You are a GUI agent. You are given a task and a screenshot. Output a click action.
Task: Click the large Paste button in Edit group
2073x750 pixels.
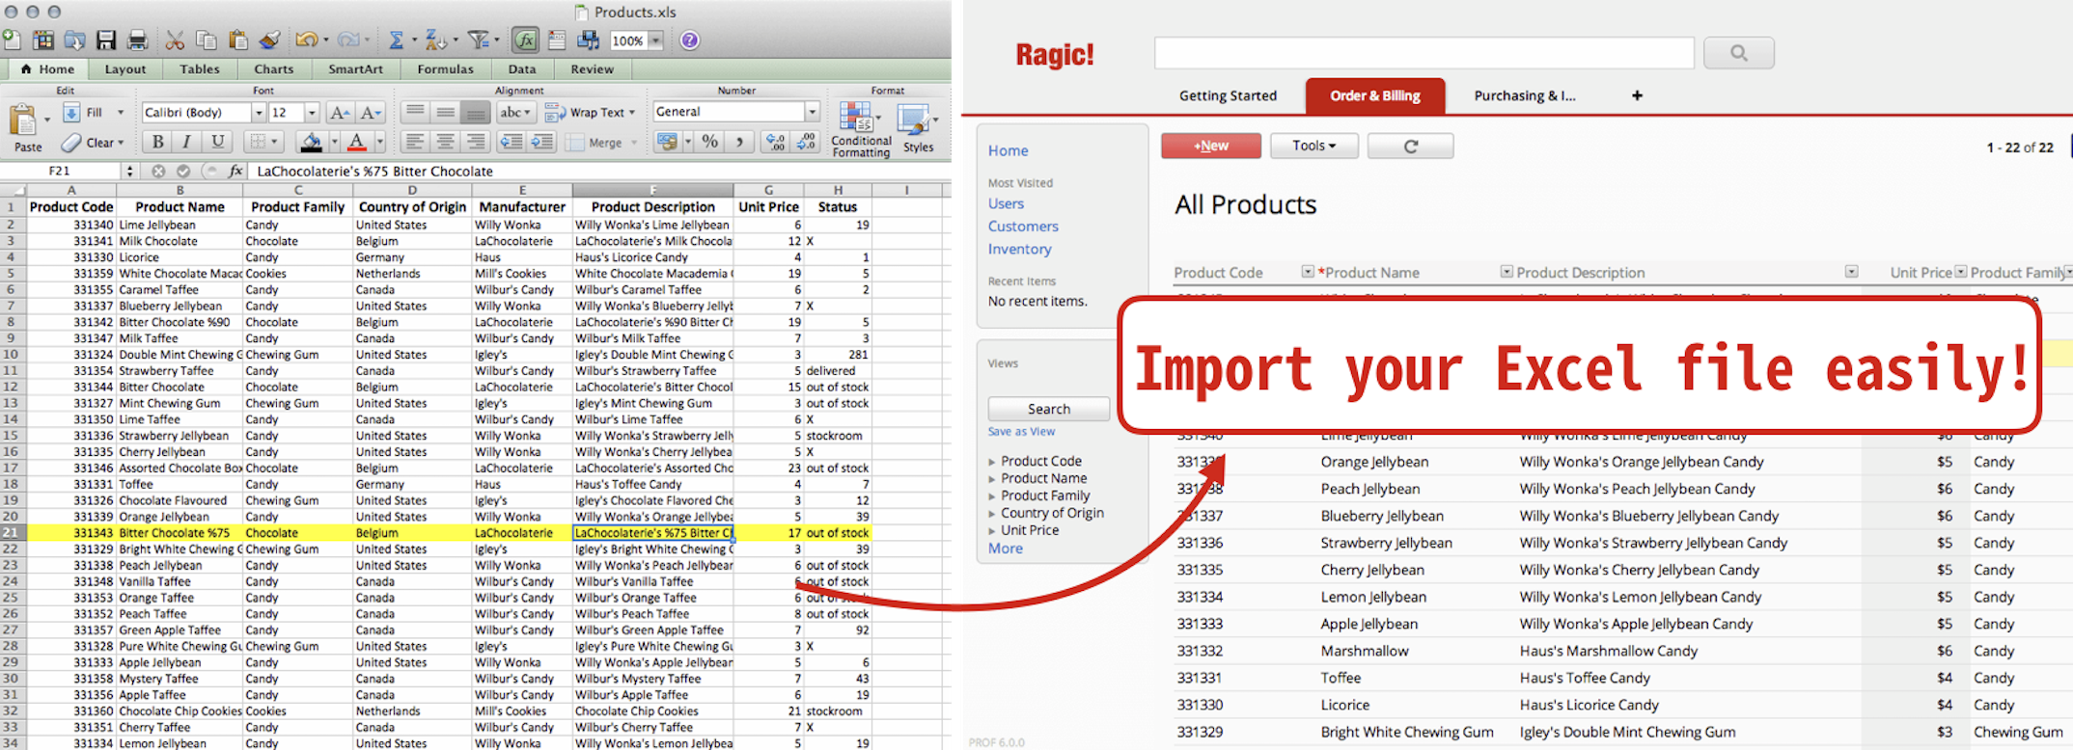tap(26, 128)
